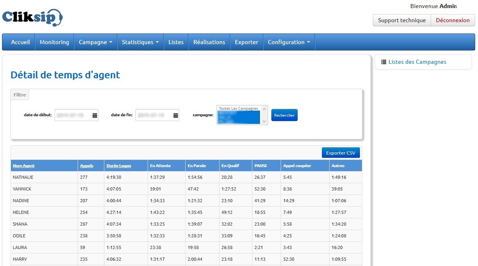
Task: Select Toutes Les Campagnes in list
Action: (238, 109)
